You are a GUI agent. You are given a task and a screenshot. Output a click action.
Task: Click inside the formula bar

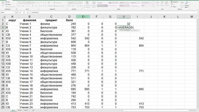click(x=113, y=12)
